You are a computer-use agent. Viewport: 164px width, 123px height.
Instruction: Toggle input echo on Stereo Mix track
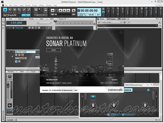click(39, 28)
